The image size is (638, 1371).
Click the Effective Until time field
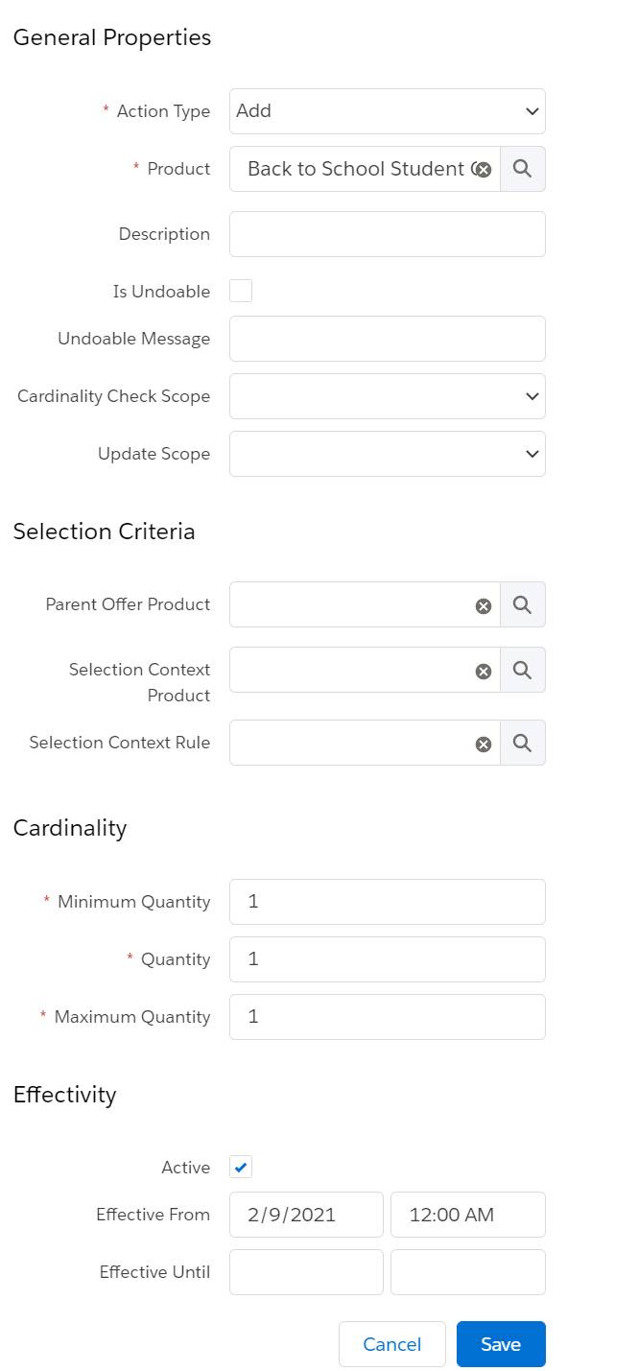pyautogui.click(x=468, y=1272)
